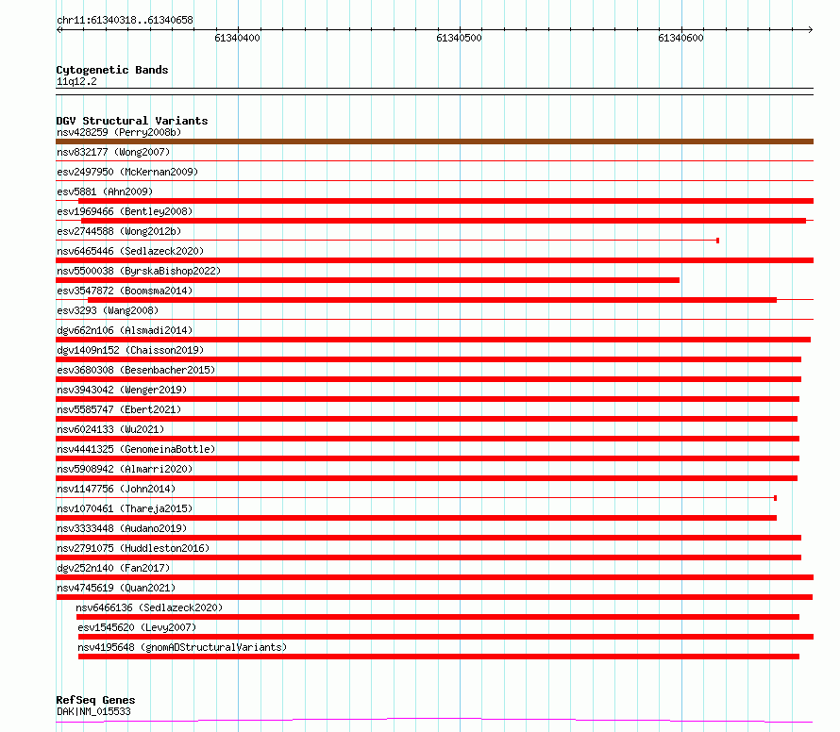Open the Cytogenetic Bands track title
This screenshot has width=840, height=732.
pos(112,70)
